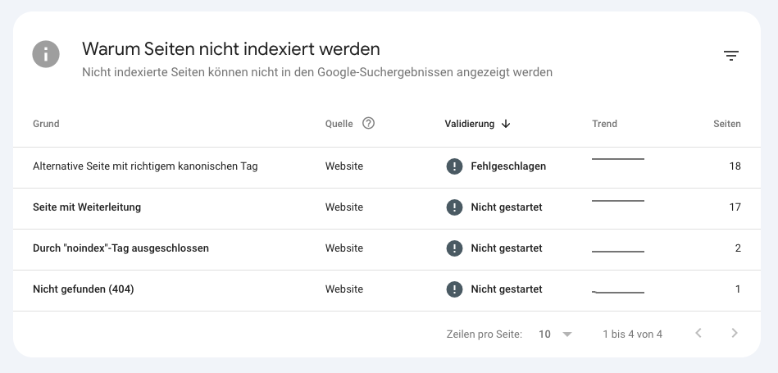Viewport: 778px width, 373px height.
Task: Click Website in the noindex-Tag row
Action: coord(344,248)
